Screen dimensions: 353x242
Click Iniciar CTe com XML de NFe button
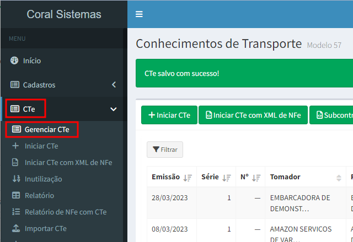[253, 115]
